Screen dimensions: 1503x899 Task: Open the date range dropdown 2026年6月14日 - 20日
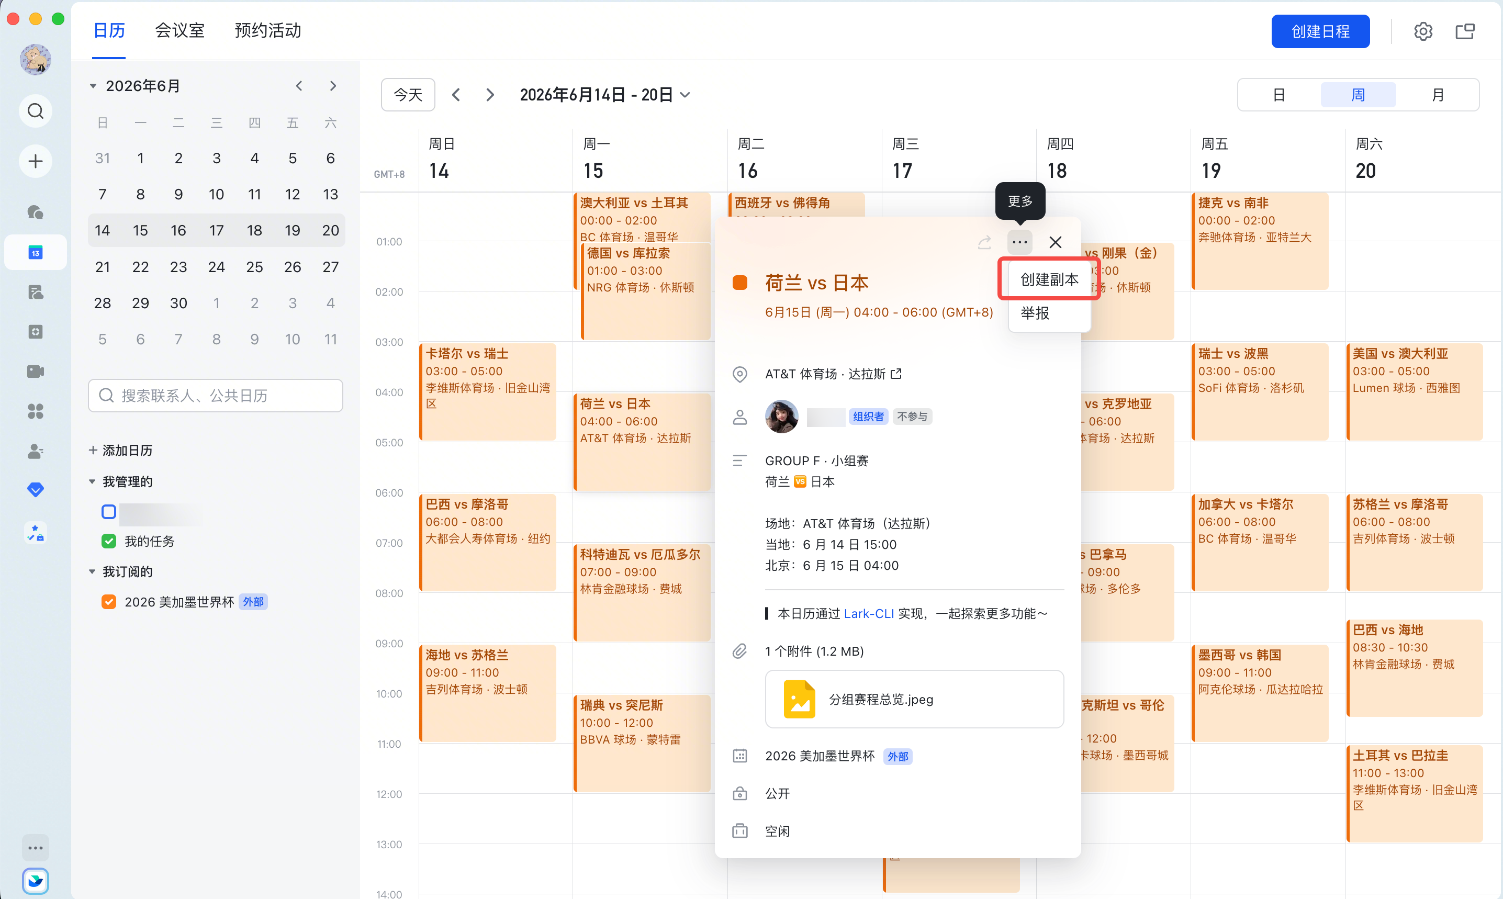click(604, 95)
